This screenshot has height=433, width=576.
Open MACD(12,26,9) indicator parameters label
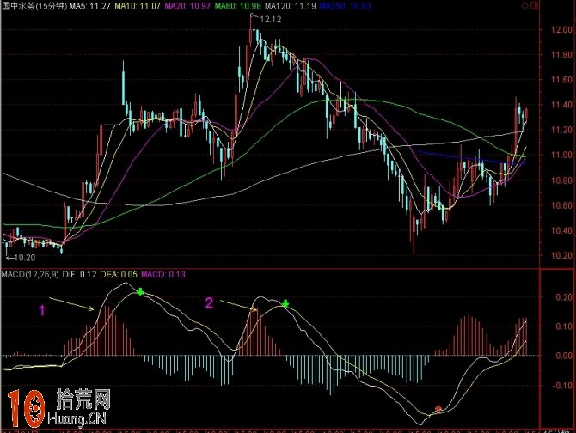[30, 274]
